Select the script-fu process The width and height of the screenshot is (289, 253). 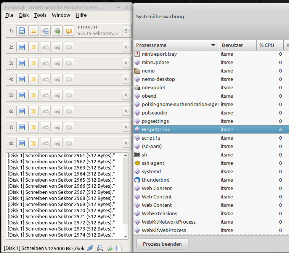[x=211, y=138]
